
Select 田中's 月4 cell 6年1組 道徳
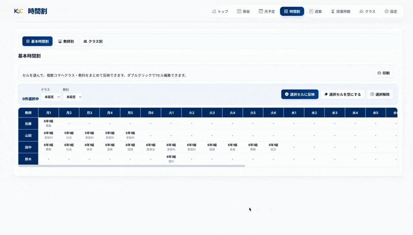(x=110, y=147)
